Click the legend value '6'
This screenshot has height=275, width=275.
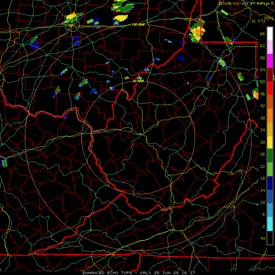pyautogui.click(x=263, y=215)
